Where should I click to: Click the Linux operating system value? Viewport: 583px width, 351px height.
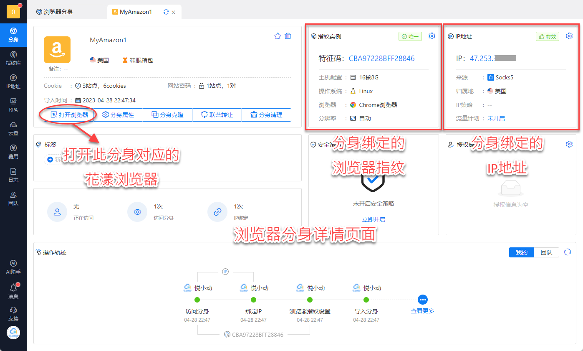pos(366,91)
